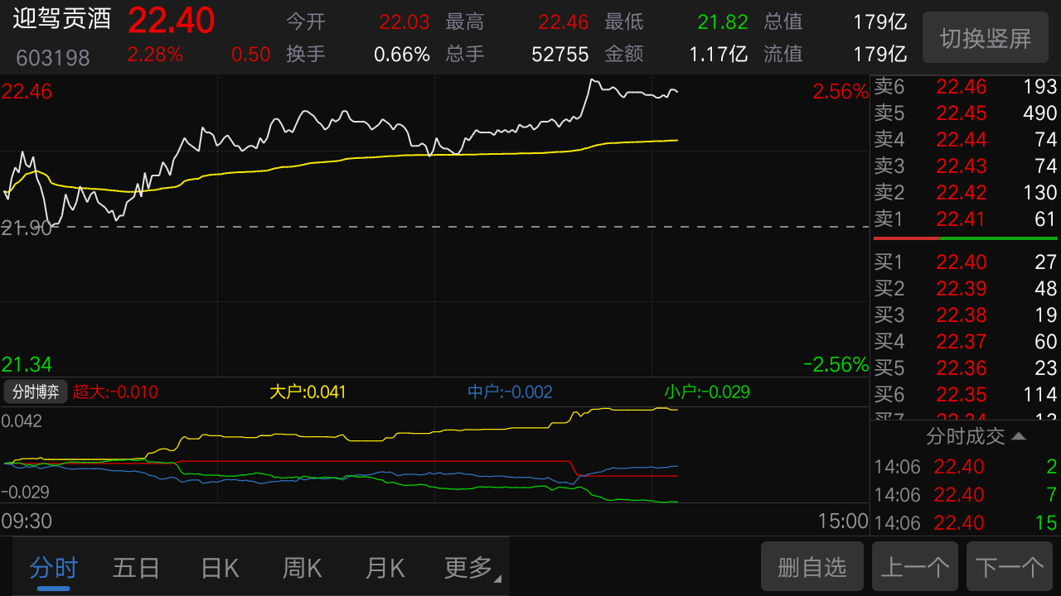This screenshot has height=596, width=1061.
Task: Click trade row with volume 2
Action: pyautogui.click(x=966, y=467)
